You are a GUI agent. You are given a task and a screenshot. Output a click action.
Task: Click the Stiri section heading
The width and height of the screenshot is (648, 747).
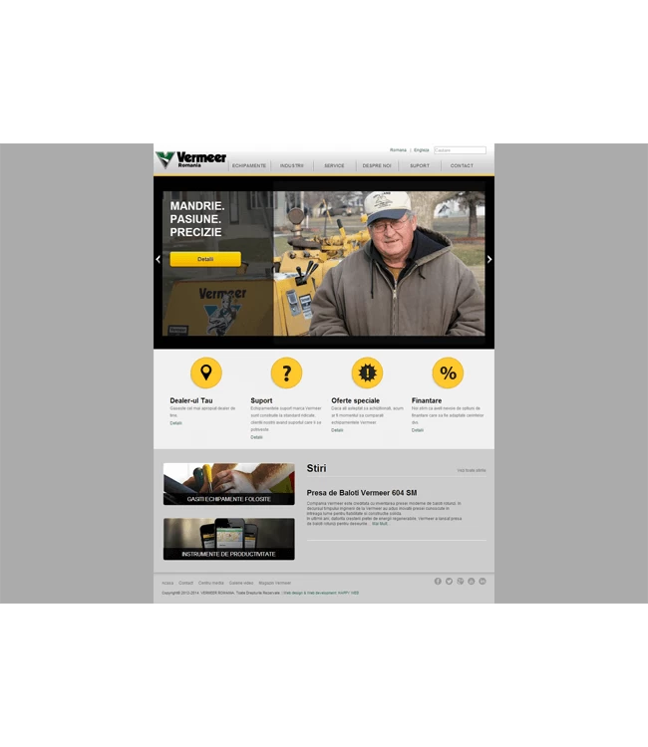pos(316,468)
